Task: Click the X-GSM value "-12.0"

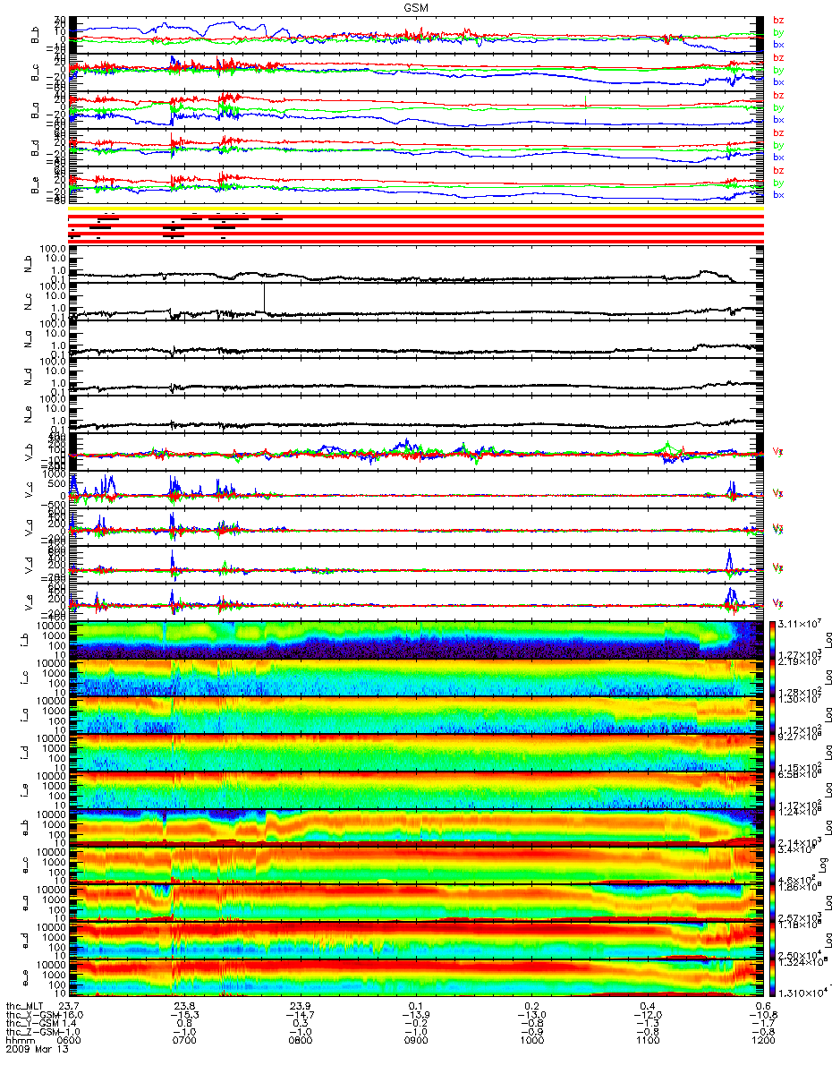Action: coord(647,1016)
